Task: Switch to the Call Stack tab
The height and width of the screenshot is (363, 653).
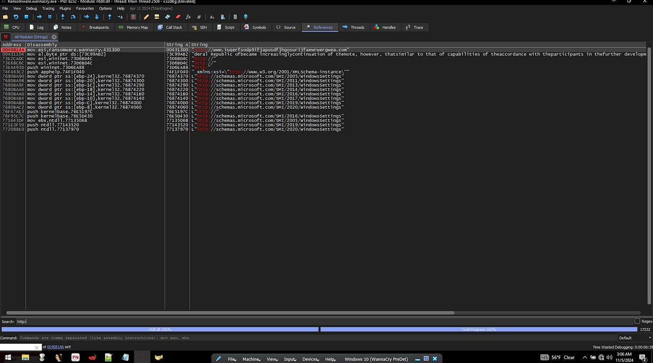Action: pyautogui.click(x=170, y=27)
